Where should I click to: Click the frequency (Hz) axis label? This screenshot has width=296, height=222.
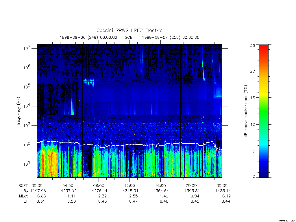pos(18,111)
